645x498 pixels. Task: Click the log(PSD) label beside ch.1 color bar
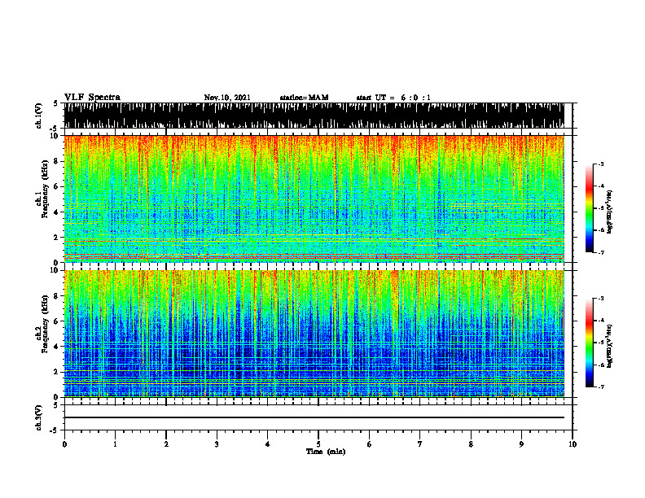[x=610, y=212]
